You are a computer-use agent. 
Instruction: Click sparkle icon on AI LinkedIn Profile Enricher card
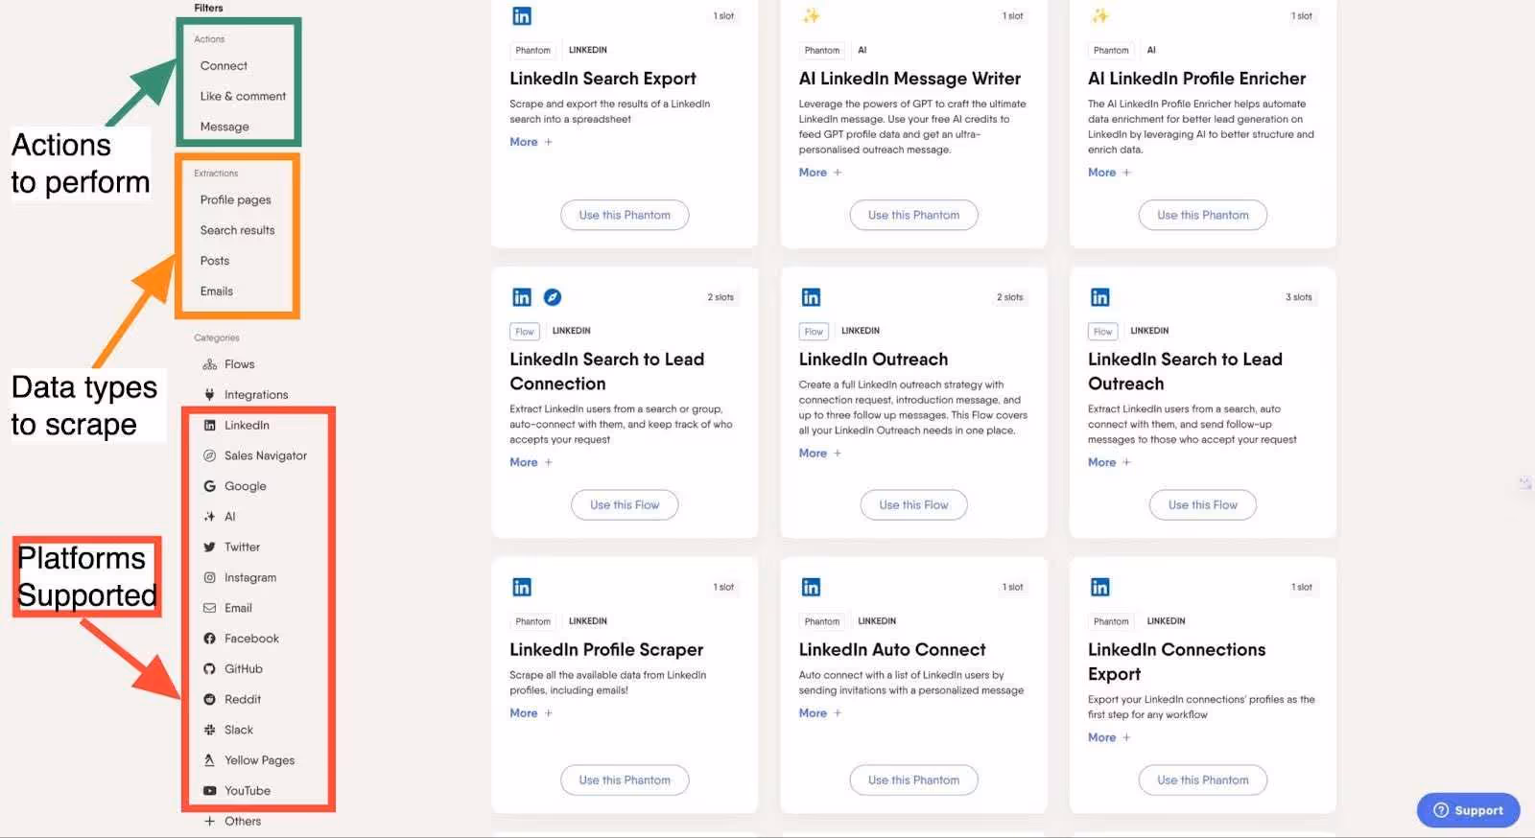coord(1099,16)
